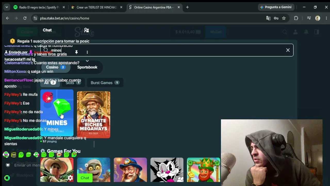
Task: Open the bearded miner in blue hat game
Action: (x=130, y=170)
